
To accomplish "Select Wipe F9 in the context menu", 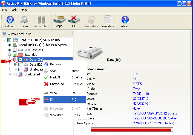I will pos(65,93).
